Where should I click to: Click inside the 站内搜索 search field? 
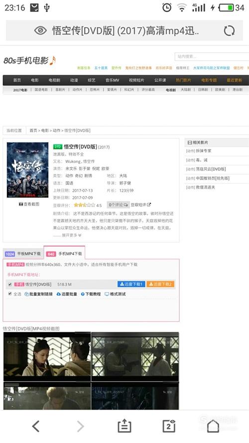[x=212, y=56]
